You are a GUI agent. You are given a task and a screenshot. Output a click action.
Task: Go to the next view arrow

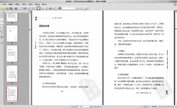(101, 107)
